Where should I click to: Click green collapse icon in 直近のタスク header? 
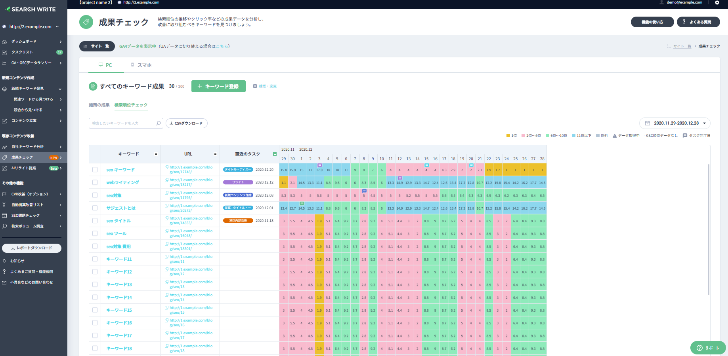275,154
